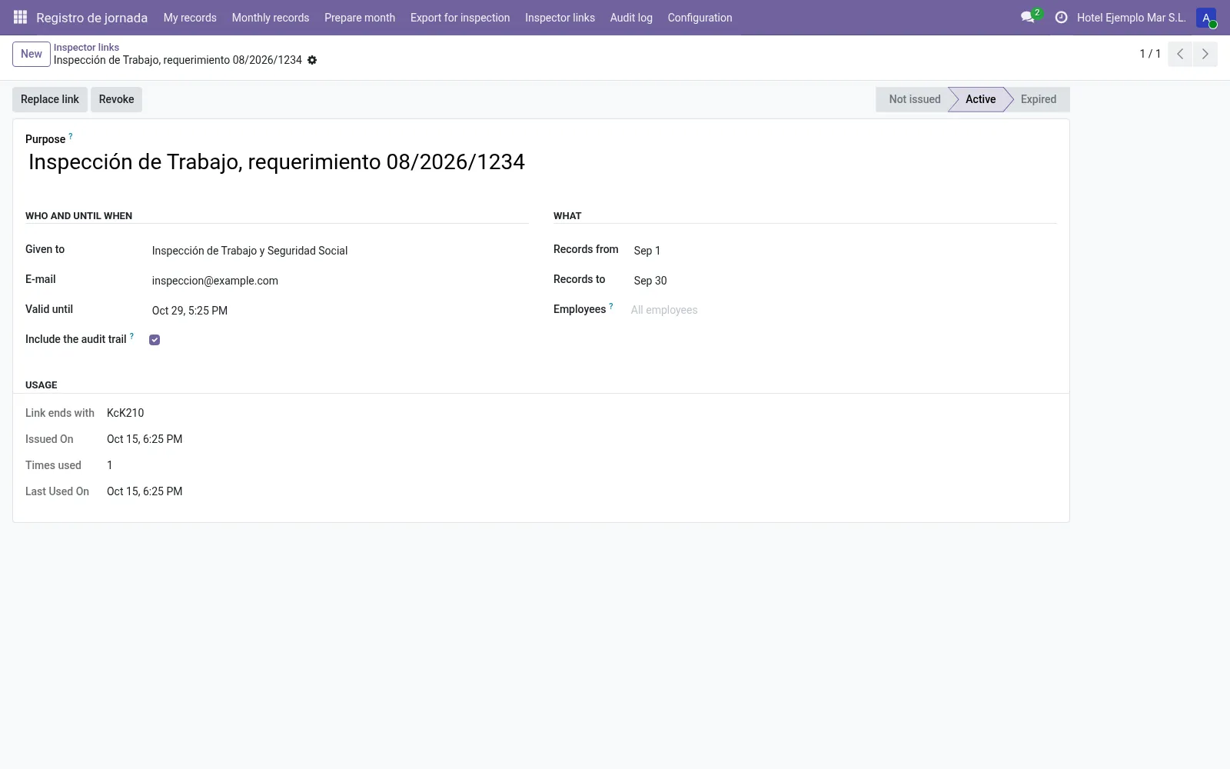Open My records menu
The height and width of the screenshot is (769, 1230).
tap(190, 18)
